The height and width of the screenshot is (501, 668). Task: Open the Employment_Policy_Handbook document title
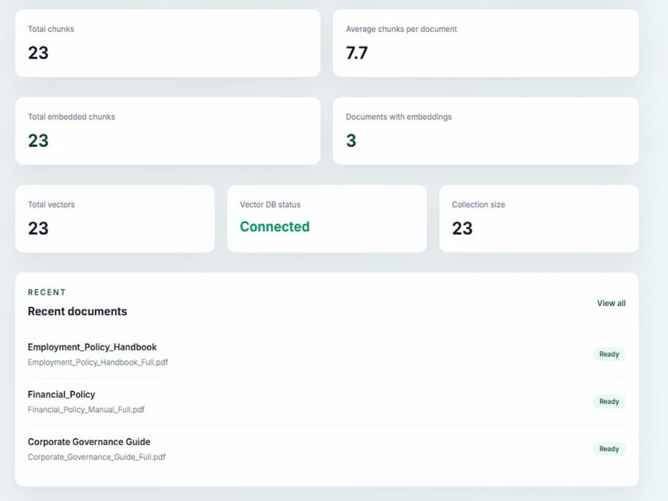(92, 347)
